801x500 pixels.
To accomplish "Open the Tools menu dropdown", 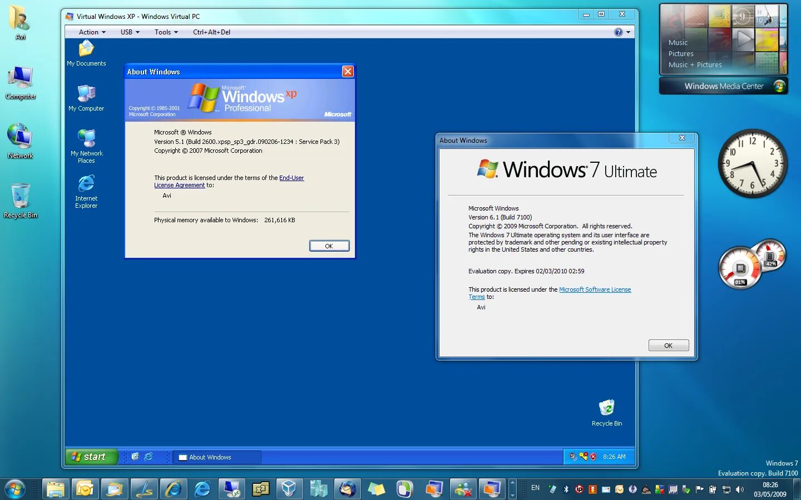I will [166, 32].
